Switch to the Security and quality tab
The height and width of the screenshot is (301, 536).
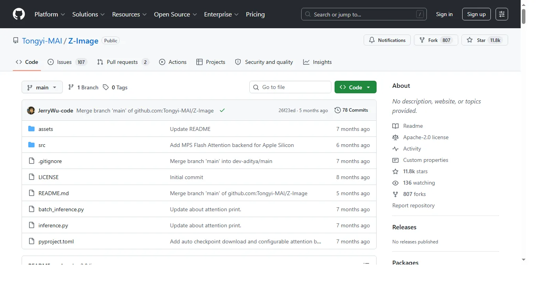[264, 62]
